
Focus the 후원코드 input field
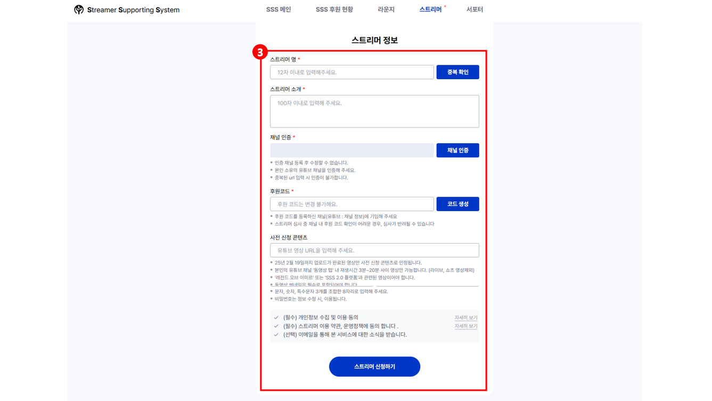tap(352, 204)
